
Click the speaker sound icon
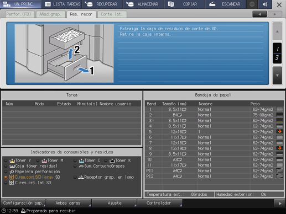click(x=265, y=4)
